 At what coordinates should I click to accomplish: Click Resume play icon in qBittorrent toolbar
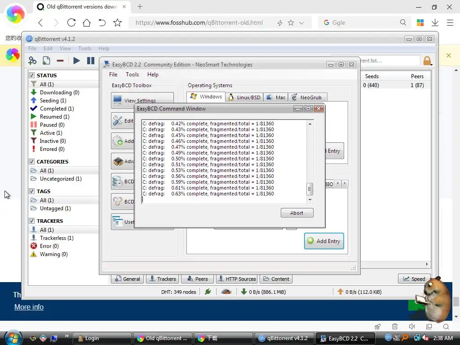point(76,61)
